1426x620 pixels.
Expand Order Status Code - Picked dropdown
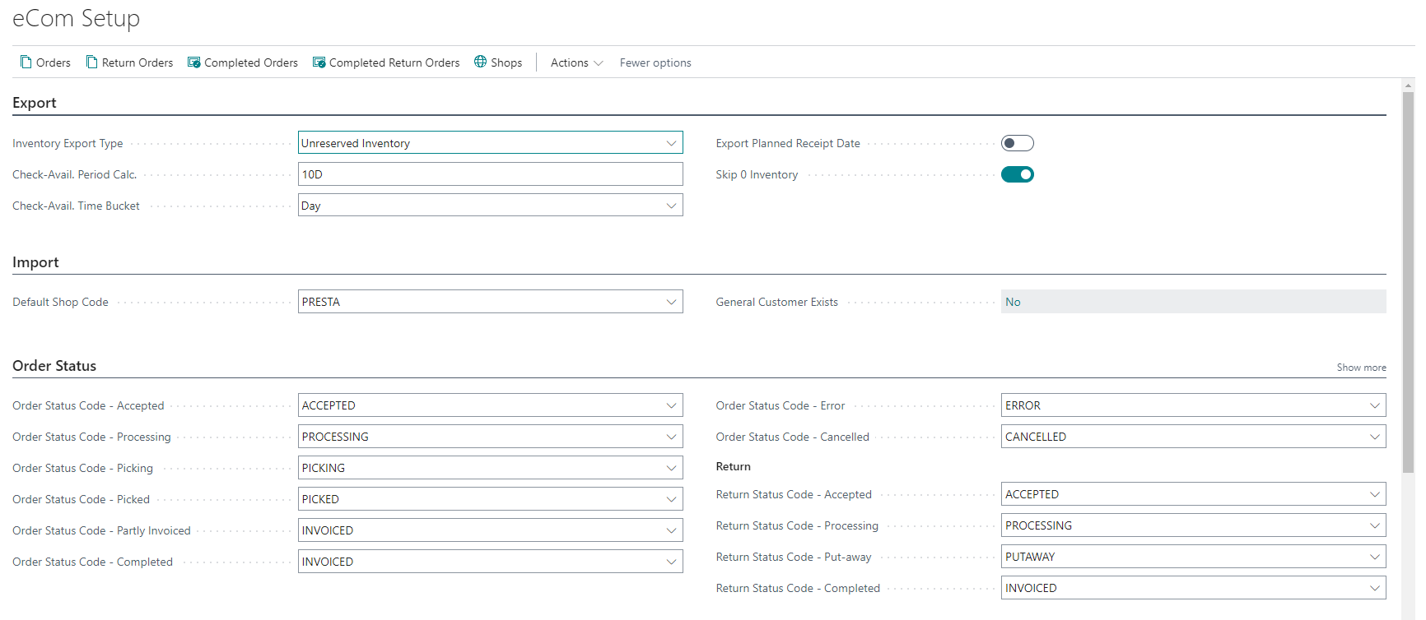click(672, 499)
